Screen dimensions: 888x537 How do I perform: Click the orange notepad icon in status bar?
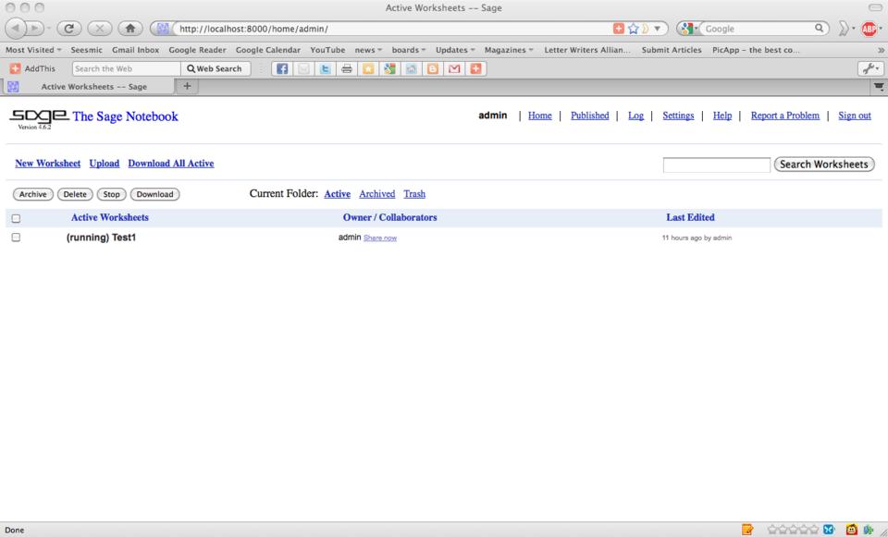[747, 530]
